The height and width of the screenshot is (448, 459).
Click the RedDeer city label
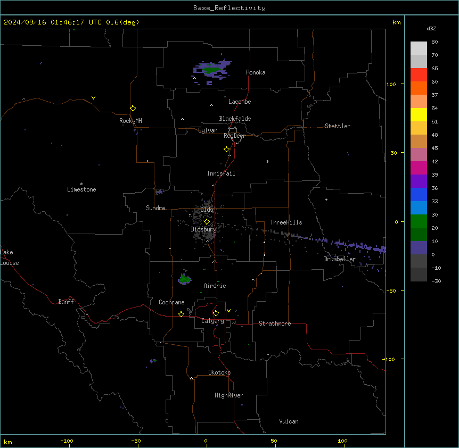[234, 136]
